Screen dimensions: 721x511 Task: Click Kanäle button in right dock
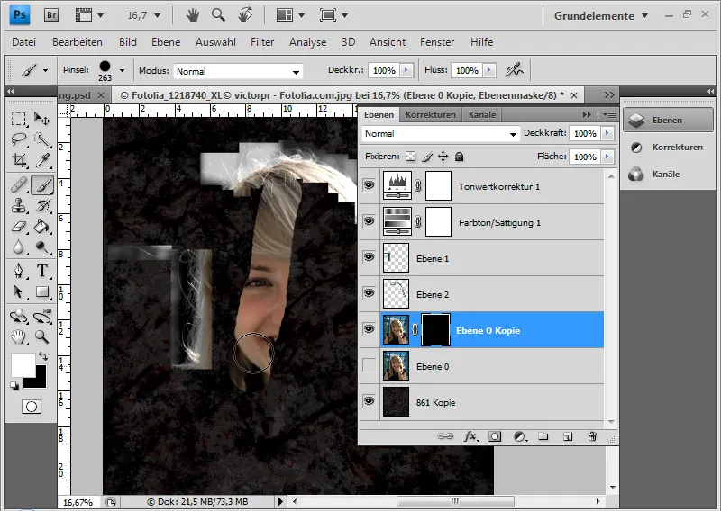(x=668, y=175)
